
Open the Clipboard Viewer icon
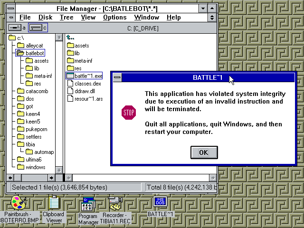click(x=54, y=203)
